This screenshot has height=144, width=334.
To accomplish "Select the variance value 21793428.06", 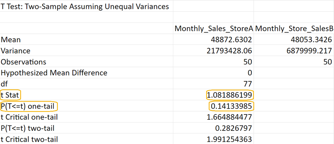I will (x=229, y=51).
